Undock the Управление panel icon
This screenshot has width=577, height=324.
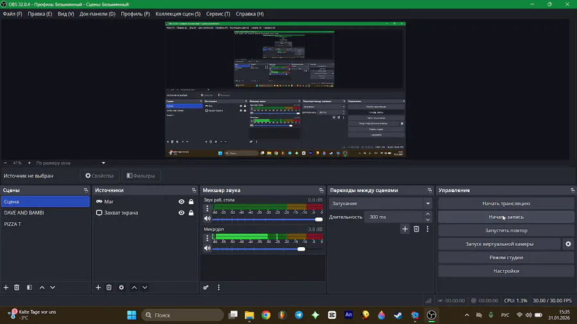pyautogui.click(x=573, y=190)
